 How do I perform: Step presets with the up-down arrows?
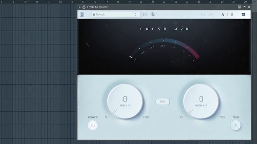(x=135, y=14)
